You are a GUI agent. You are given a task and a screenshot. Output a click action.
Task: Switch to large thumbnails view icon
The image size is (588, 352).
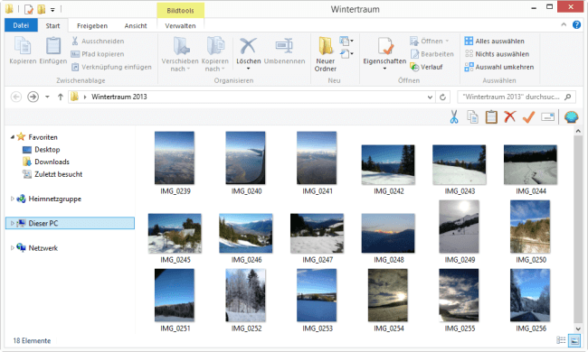(x=574, y=340)
